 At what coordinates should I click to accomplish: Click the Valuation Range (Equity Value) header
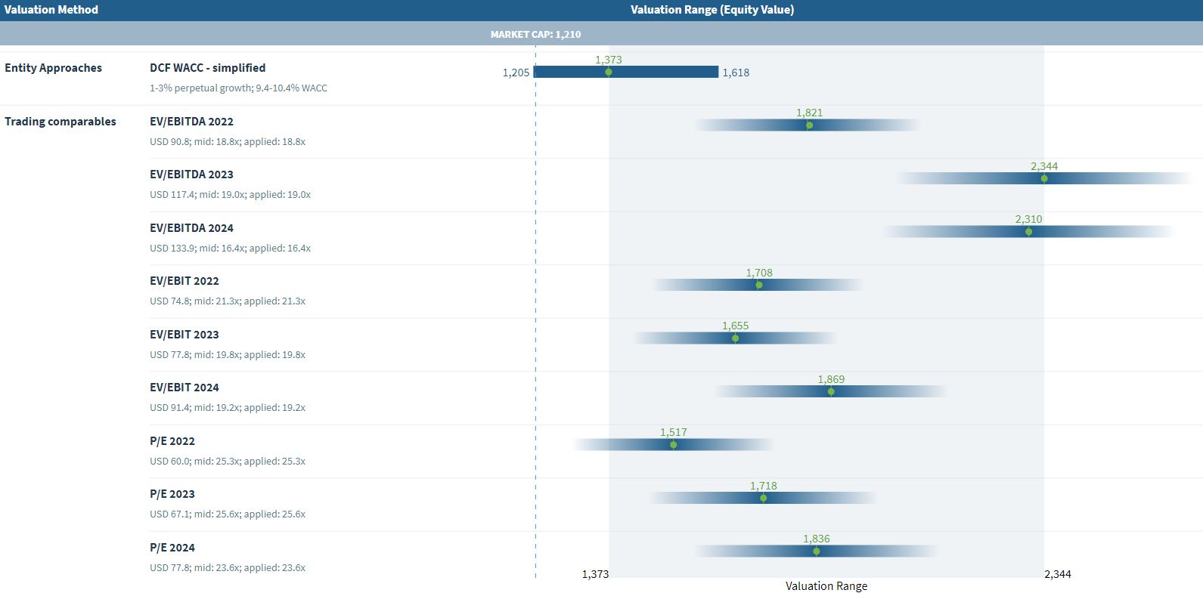[x=712, y=10]
